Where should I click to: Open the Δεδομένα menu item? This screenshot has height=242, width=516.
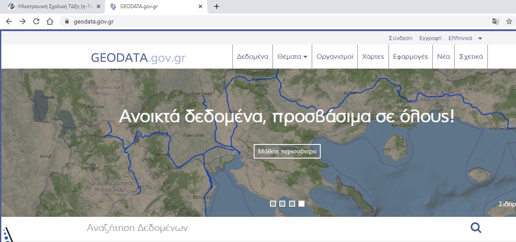[252, 57]
